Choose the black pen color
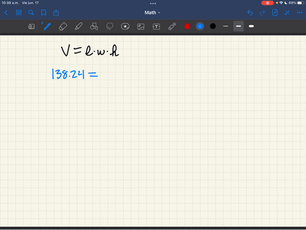The width and height of the screenshot is (306, 230). [x=213, y=26]
